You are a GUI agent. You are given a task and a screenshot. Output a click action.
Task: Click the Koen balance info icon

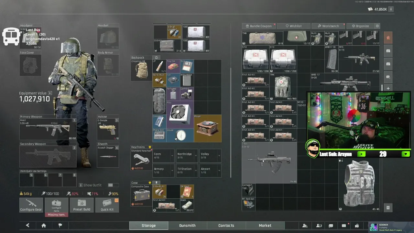click(x=391, y=9)
